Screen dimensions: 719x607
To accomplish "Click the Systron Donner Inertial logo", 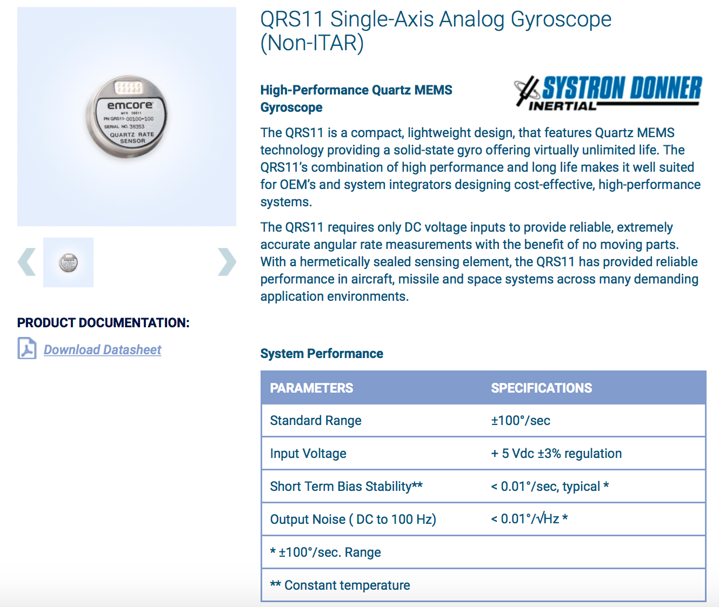I will (608, 93).
